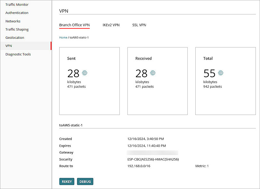Switch to the SSL VPN tab

click(x=139, y=25)
